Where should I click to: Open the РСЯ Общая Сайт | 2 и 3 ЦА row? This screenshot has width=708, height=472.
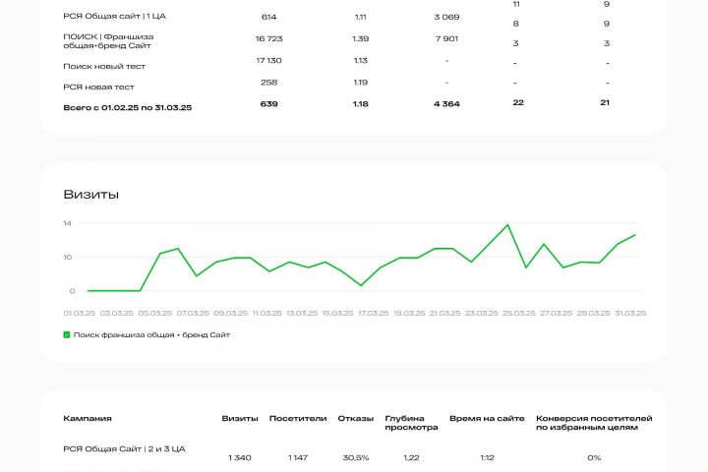pyautogui.click(x=124, y=448)
